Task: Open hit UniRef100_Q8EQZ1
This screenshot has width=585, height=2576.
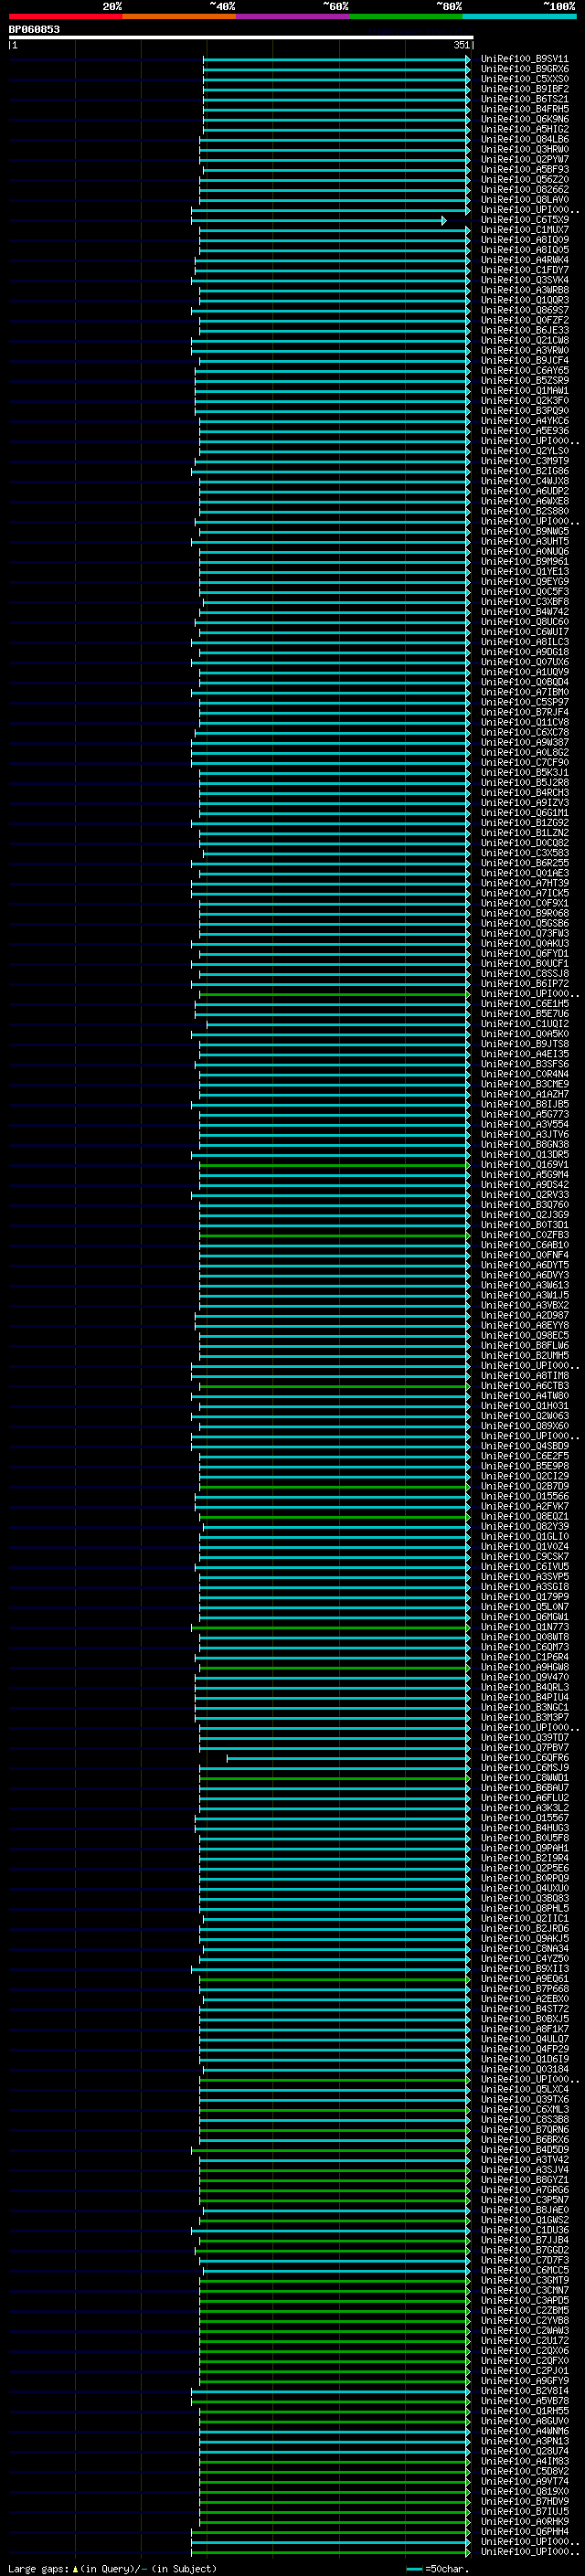Action: [525, 1516]
